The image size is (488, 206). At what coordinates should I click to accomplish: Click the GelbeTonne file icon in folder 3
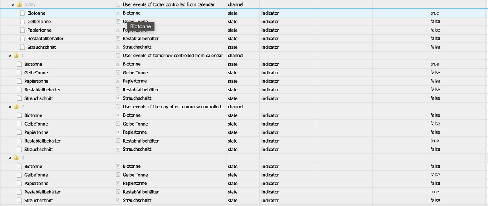pos(19,175)
